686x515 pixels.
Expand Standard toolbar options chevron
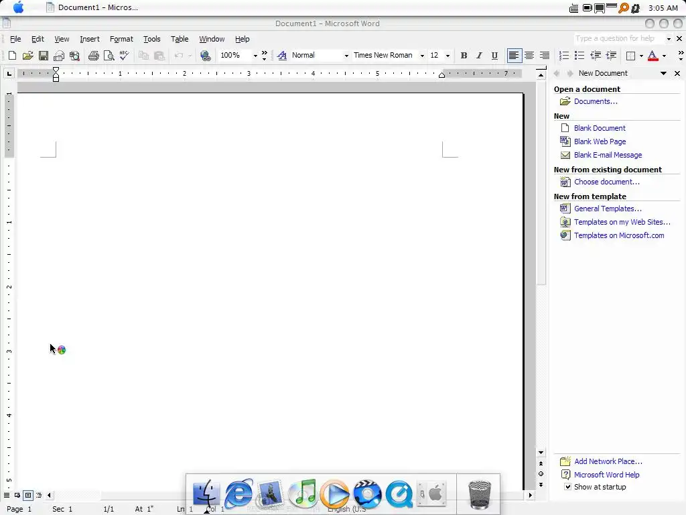pyautogui.click(x=264, y=55)
